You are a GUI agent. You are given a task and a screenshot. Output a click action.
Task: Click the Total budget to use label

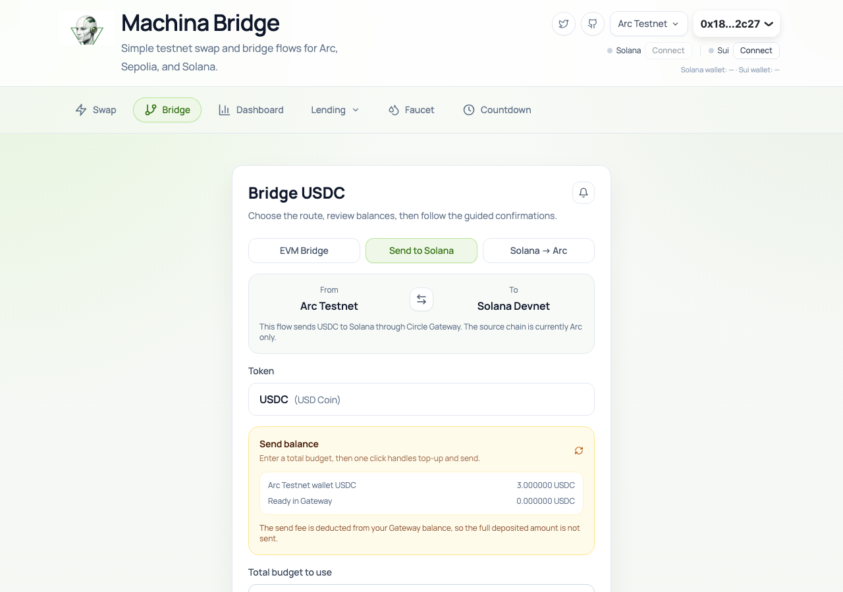click(290, 572)
